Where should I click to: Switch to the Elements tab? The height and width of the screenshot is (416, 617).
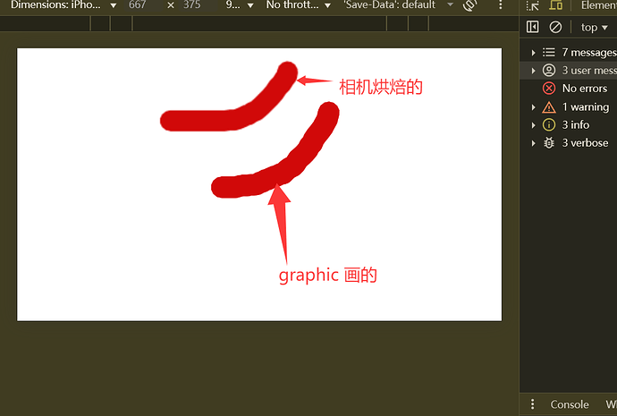598,5
